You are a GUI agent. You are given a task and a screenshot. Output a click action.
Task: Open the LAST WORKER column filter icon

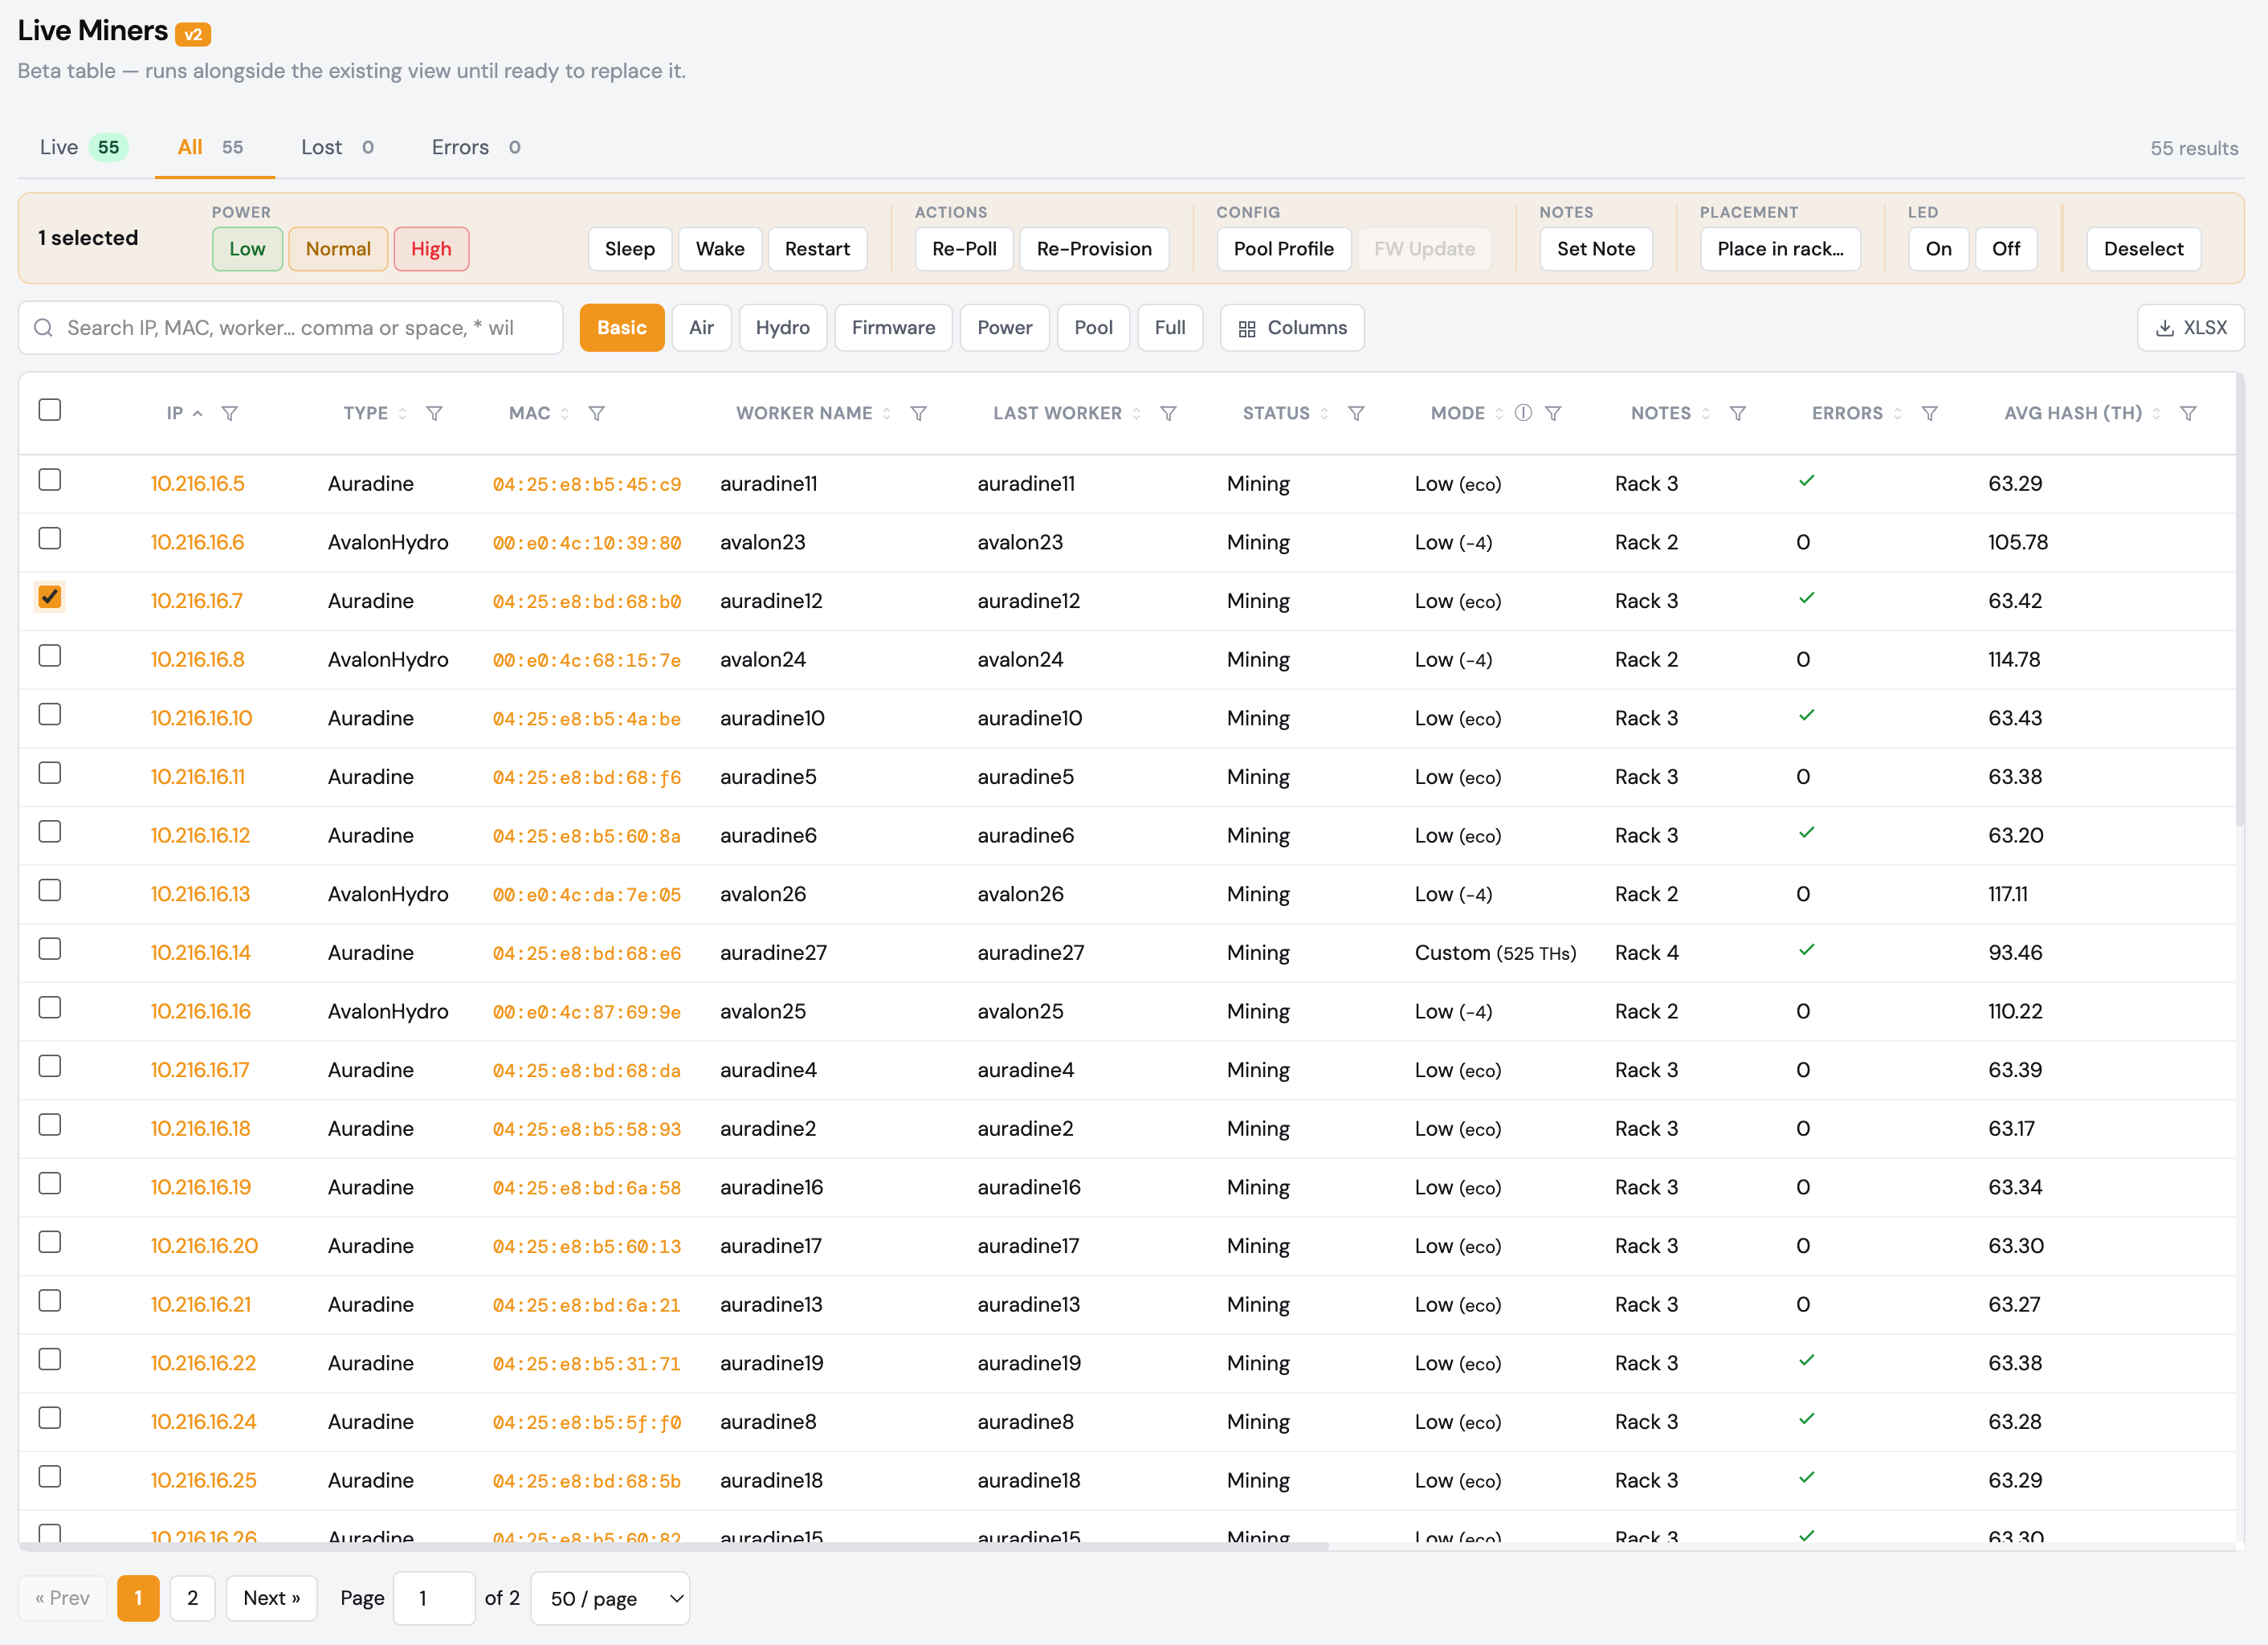click(1168, 413)
